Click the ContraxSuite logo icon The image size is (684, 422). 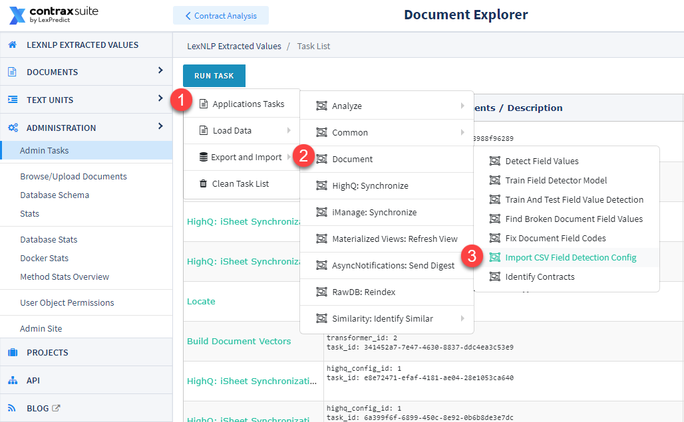[x=17, y=15]
